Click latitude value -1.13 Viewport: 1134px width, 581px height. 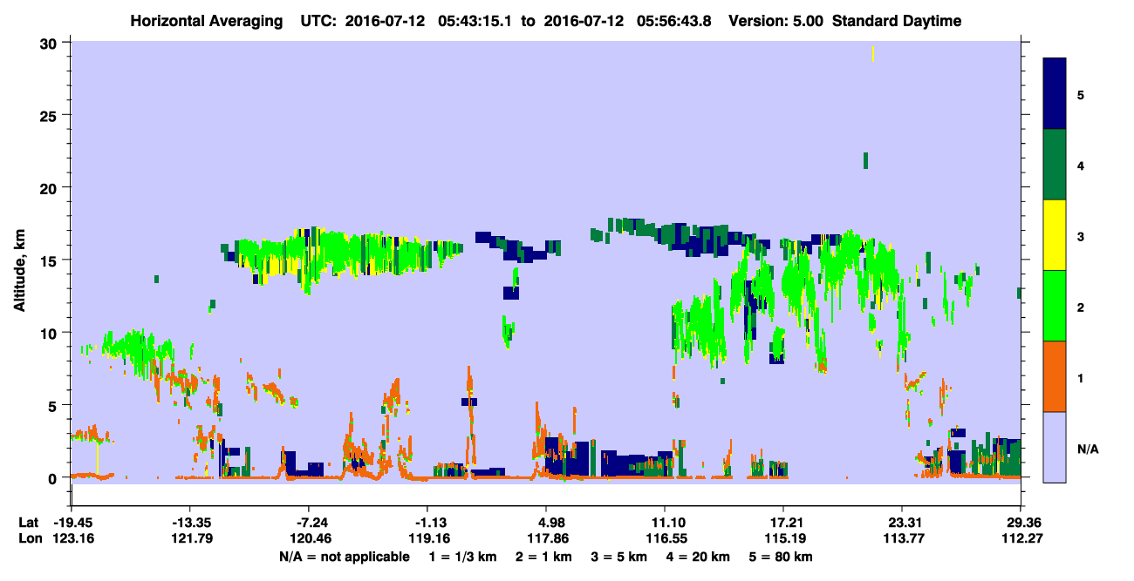429,523
